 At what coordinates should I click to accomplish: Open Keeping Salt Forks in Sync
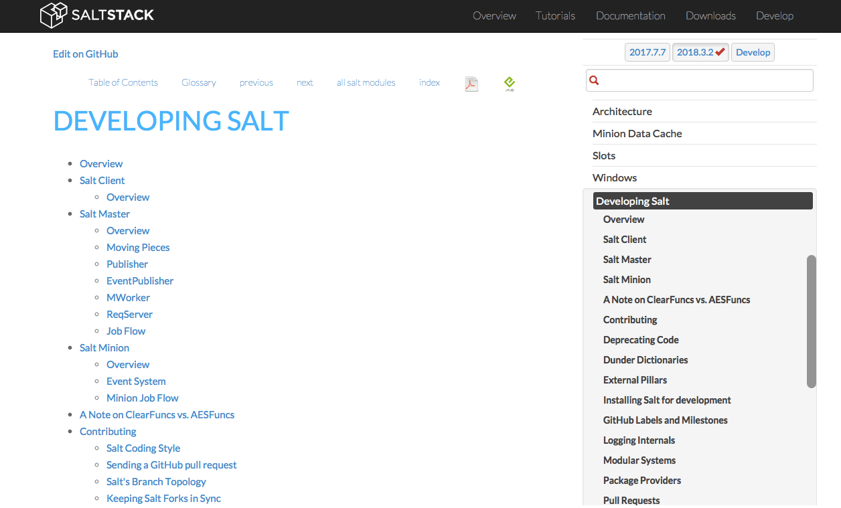pos(163,499)
